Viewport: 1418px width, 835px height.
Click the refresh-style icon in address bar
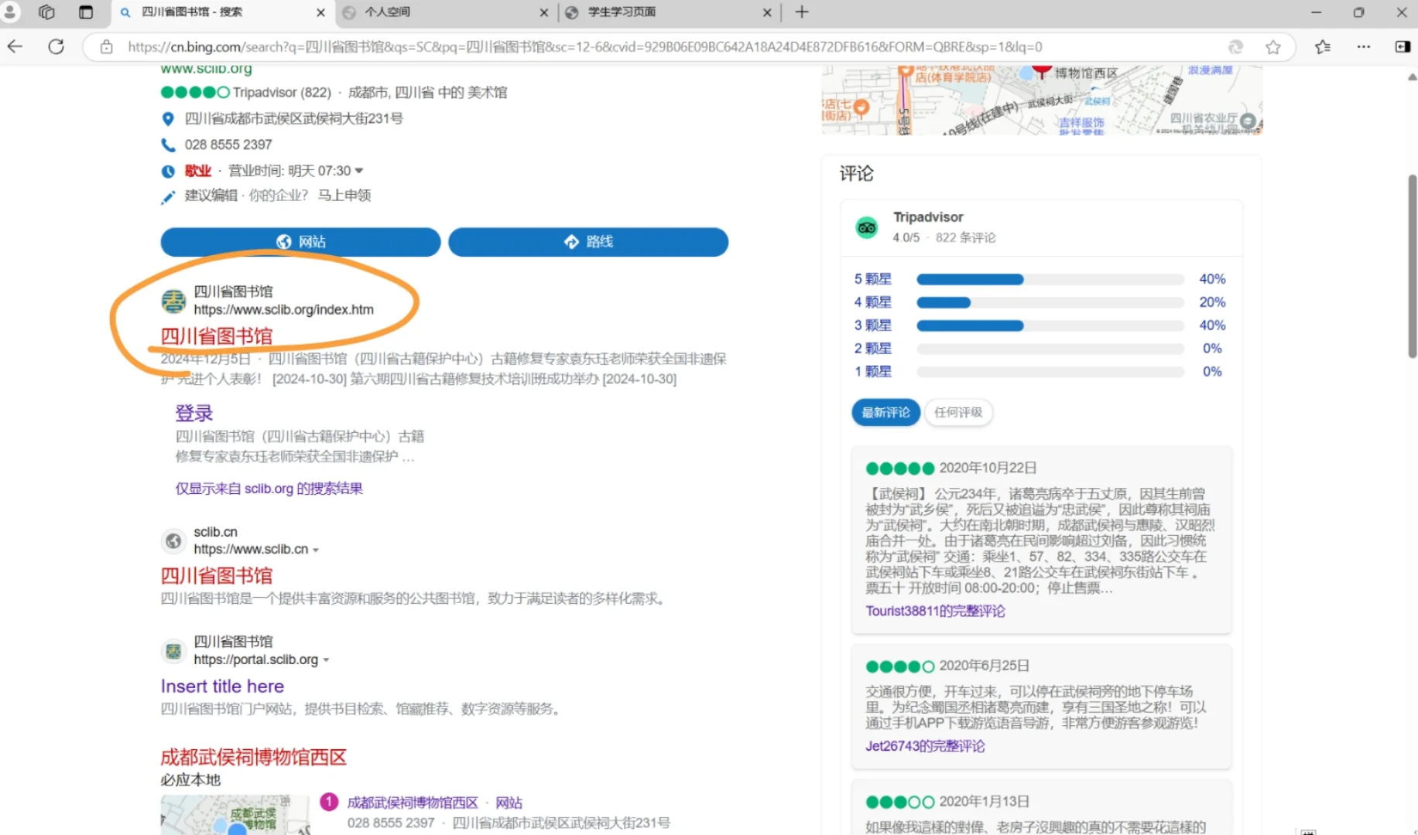(1236, 47)
